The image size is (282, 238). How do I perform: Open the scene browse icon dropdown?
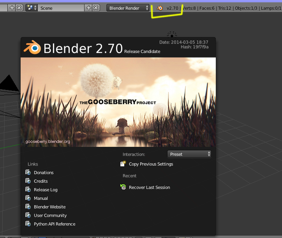32,8
